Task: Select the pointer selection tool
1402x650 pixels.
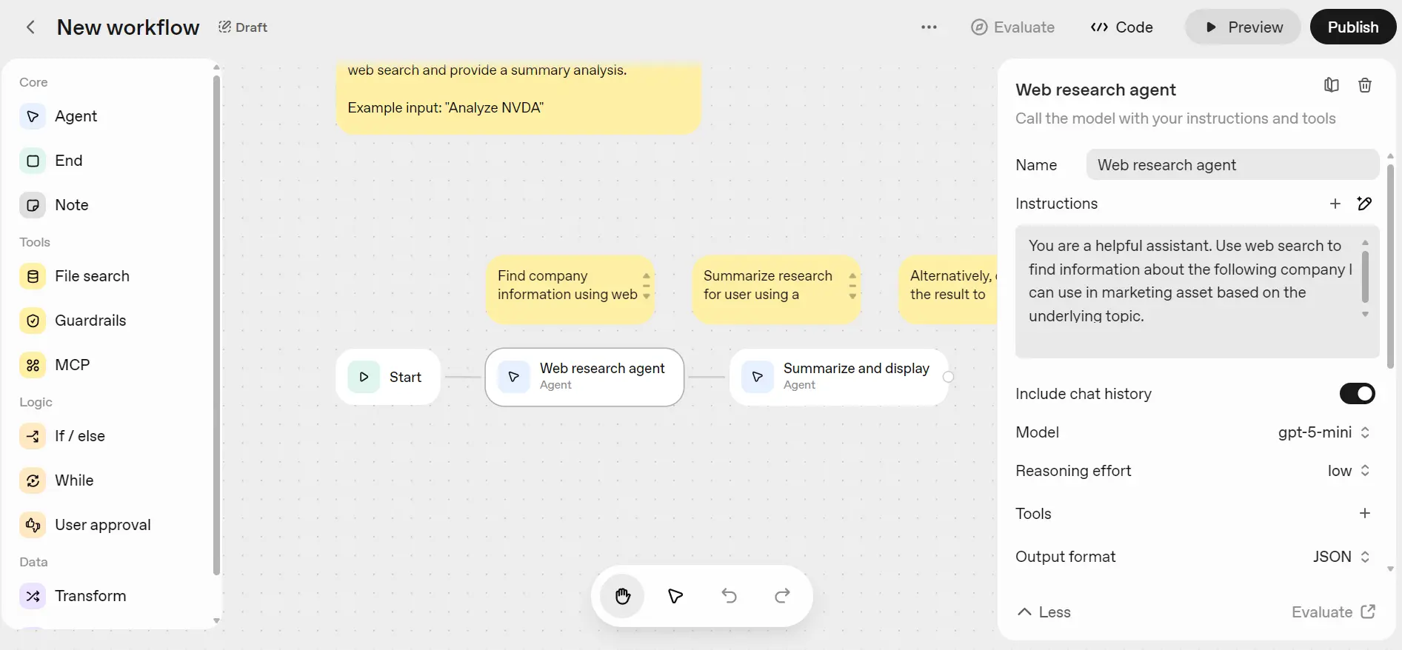Action: [x=675, y=596]
